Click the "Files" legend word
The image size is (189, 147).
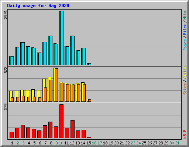pyautogui.click(x=185, y=29)
